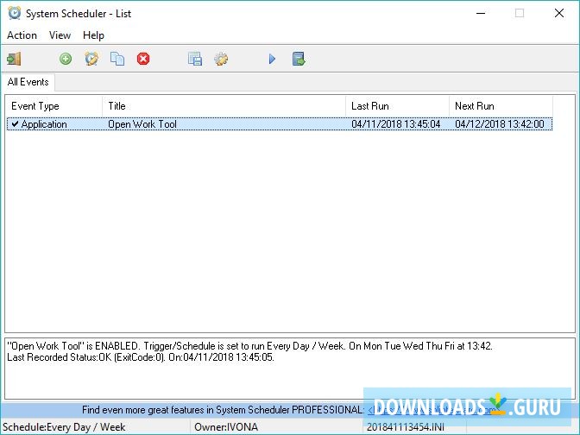This screenshot has height=435, width=580.
Task: Add a new event with green plus
Action: [x=66, y=59]
